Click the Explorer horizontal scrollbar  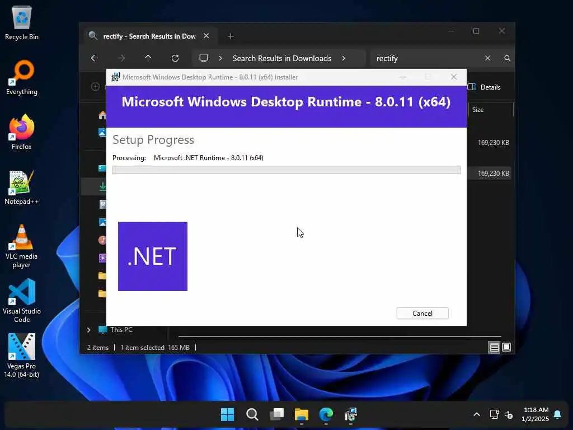click(x=340, y=336)
